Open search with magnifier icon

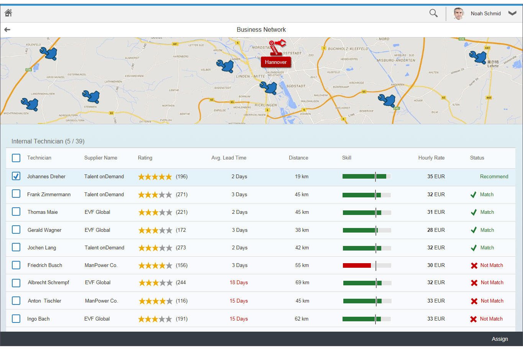pos(433,13)
